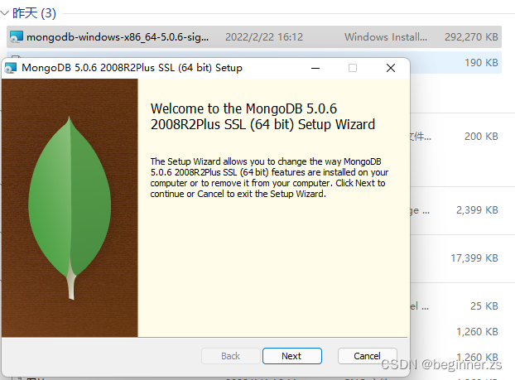Click the setup icon in dialog title bar

click(11, 68)
